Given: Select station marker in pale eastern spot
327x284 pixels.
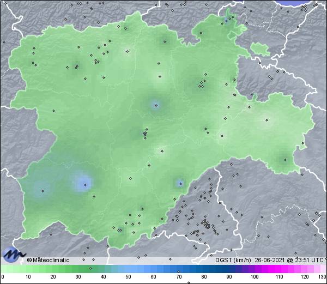Looking at the screenshot, I should [x=267, y=120].
